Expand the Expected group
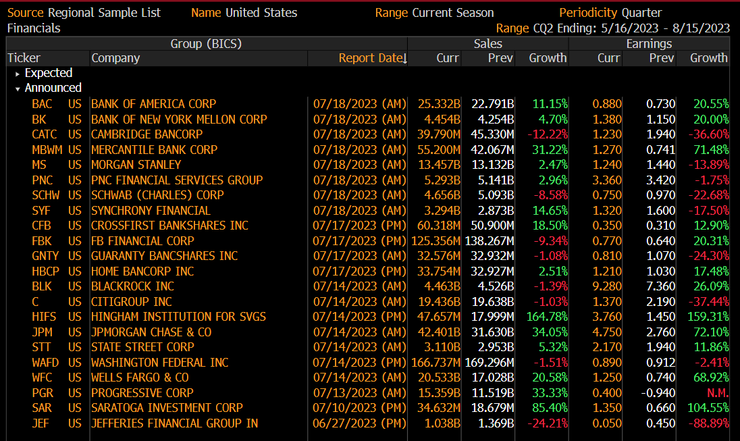Screen dimensions: 740x441 [x=18, y=73]
